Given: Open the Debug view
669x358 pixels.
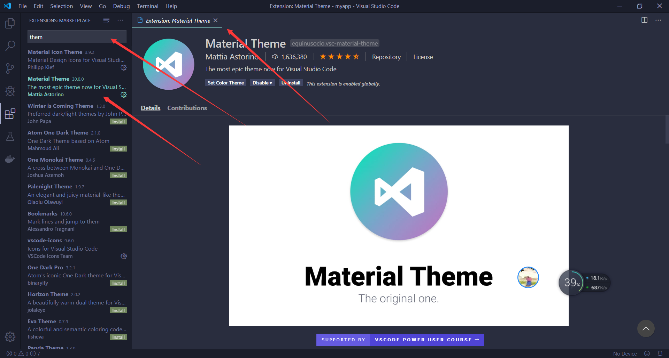Looking at the screenshot, I should [10, 91].
